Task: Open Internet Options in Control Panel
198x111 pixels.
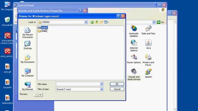Action: 134,46
